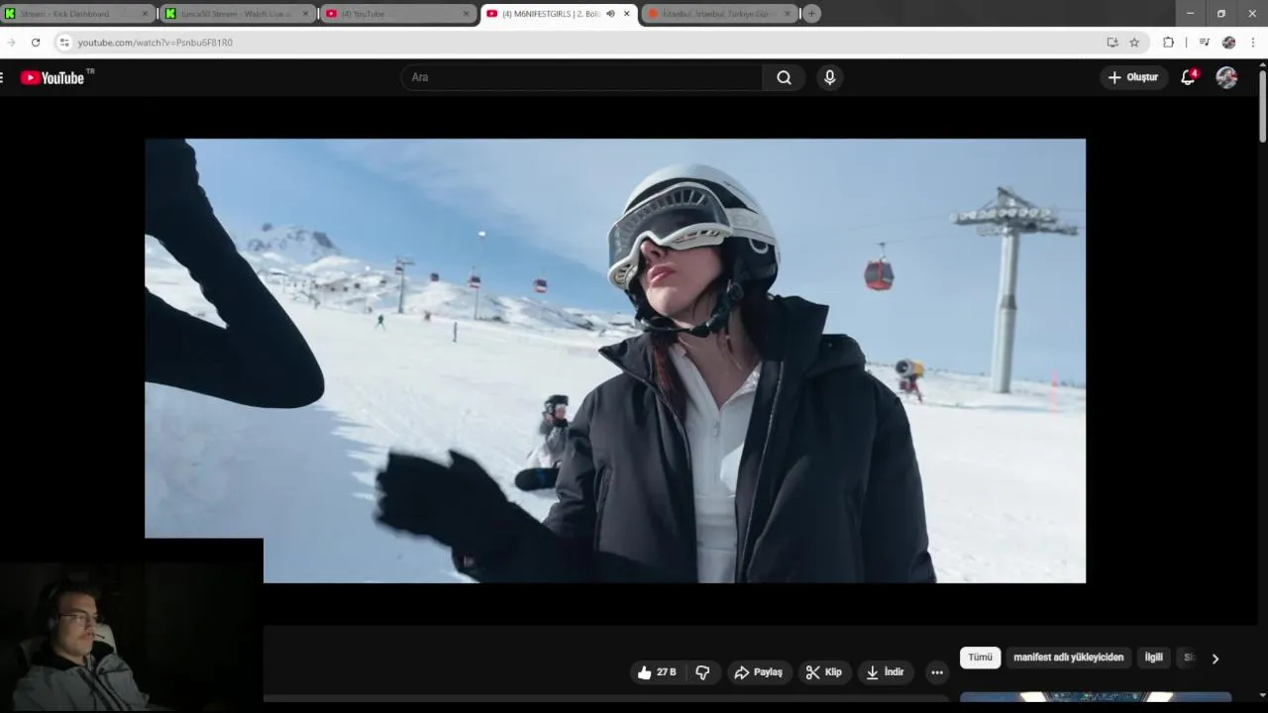Close the Kick Dashboard tab
This screenshot has height=713, width=1268.
[x=146, y=14]
